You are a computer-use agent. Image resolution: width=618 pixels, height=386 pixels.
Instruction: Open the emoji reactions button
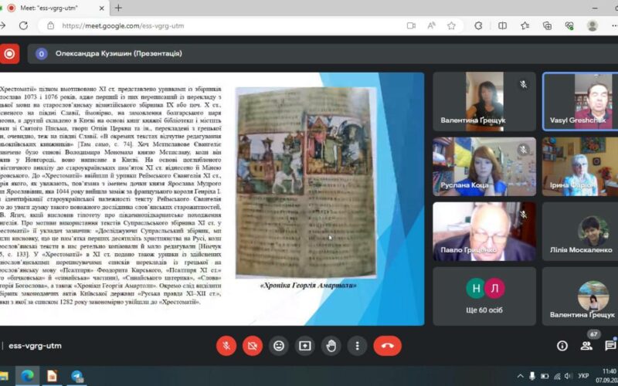point(279,346)
